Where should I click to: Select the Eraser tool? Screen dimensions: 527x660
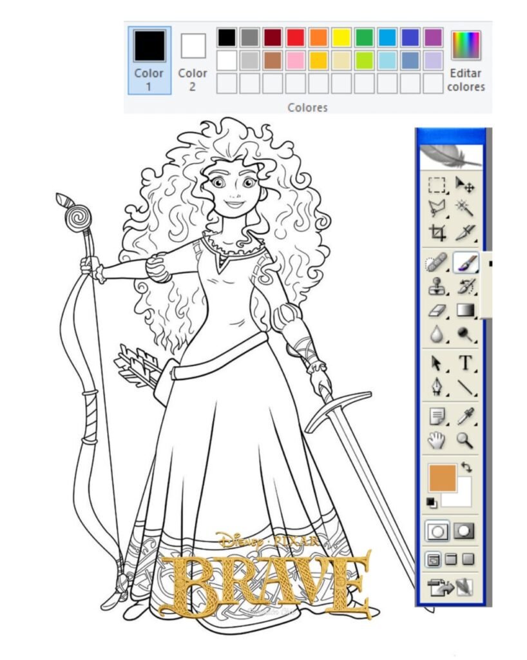point(437,311)
